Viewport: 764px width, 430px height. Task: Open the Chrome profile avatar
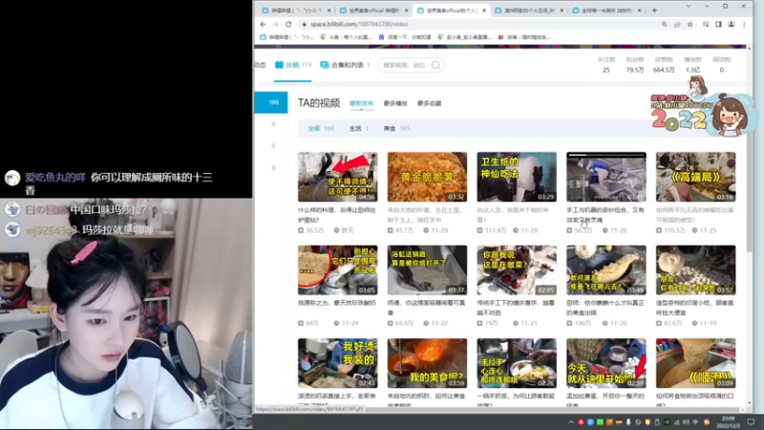pos(732,25)
